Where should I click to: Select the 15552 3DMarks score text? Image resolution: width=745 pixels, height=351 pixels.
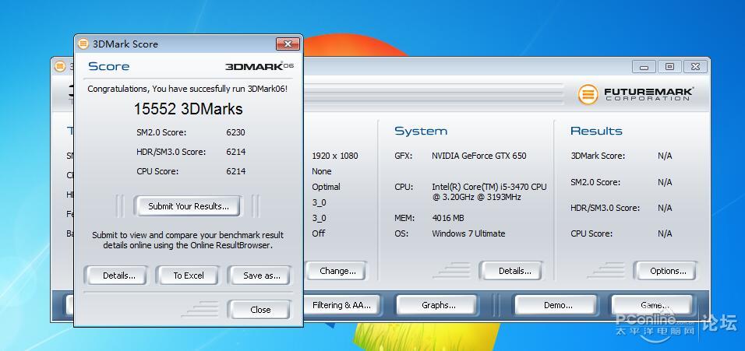[x=188, y=109]
